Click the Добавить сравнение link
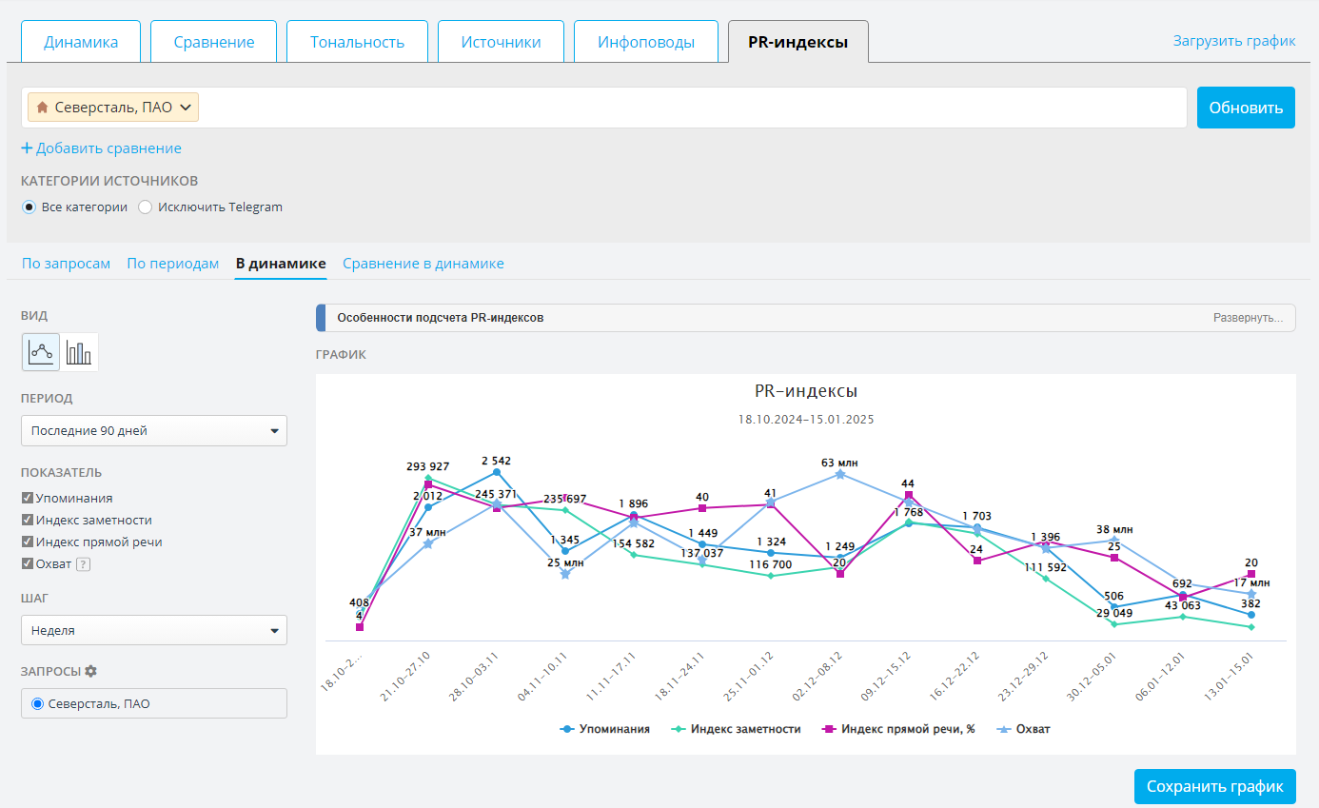 [108, 148]
